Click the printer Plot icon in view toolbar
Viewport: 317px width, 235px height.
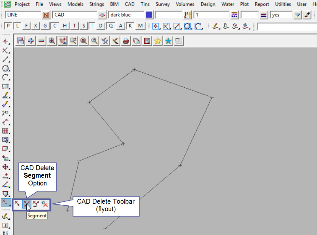pos(126,41)
